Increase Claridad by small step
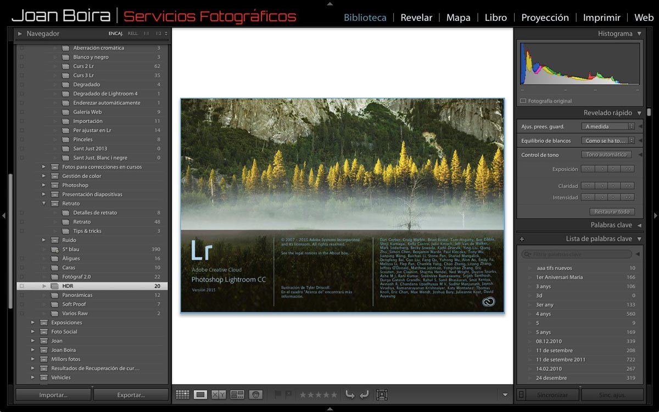The image size is (659, 412). coord(615,186)
